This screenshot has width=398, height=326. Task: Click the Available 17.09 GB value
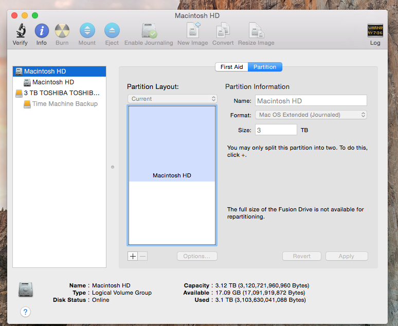click(x=260, y=293)
